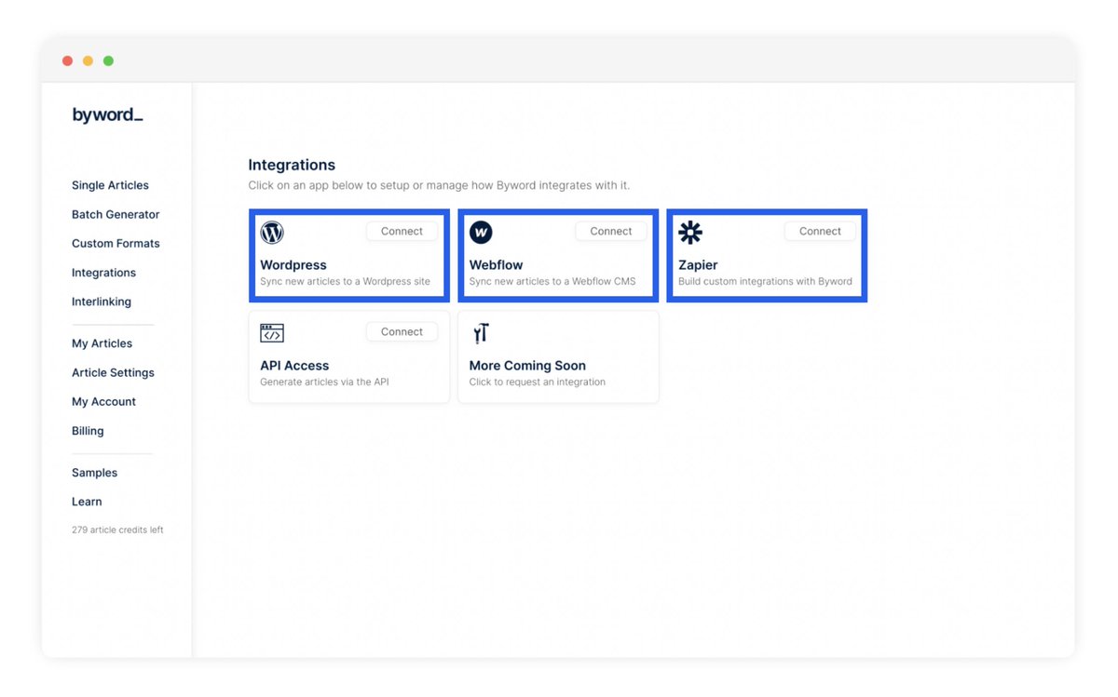Click the tools icon on More Coming Soon
Screen dimensions: 1118x697
481,333
